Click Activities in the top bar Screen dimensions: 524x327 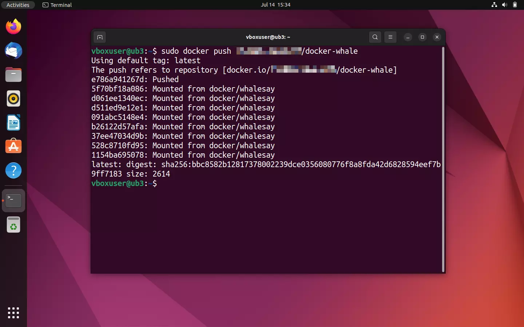(18, 5)
